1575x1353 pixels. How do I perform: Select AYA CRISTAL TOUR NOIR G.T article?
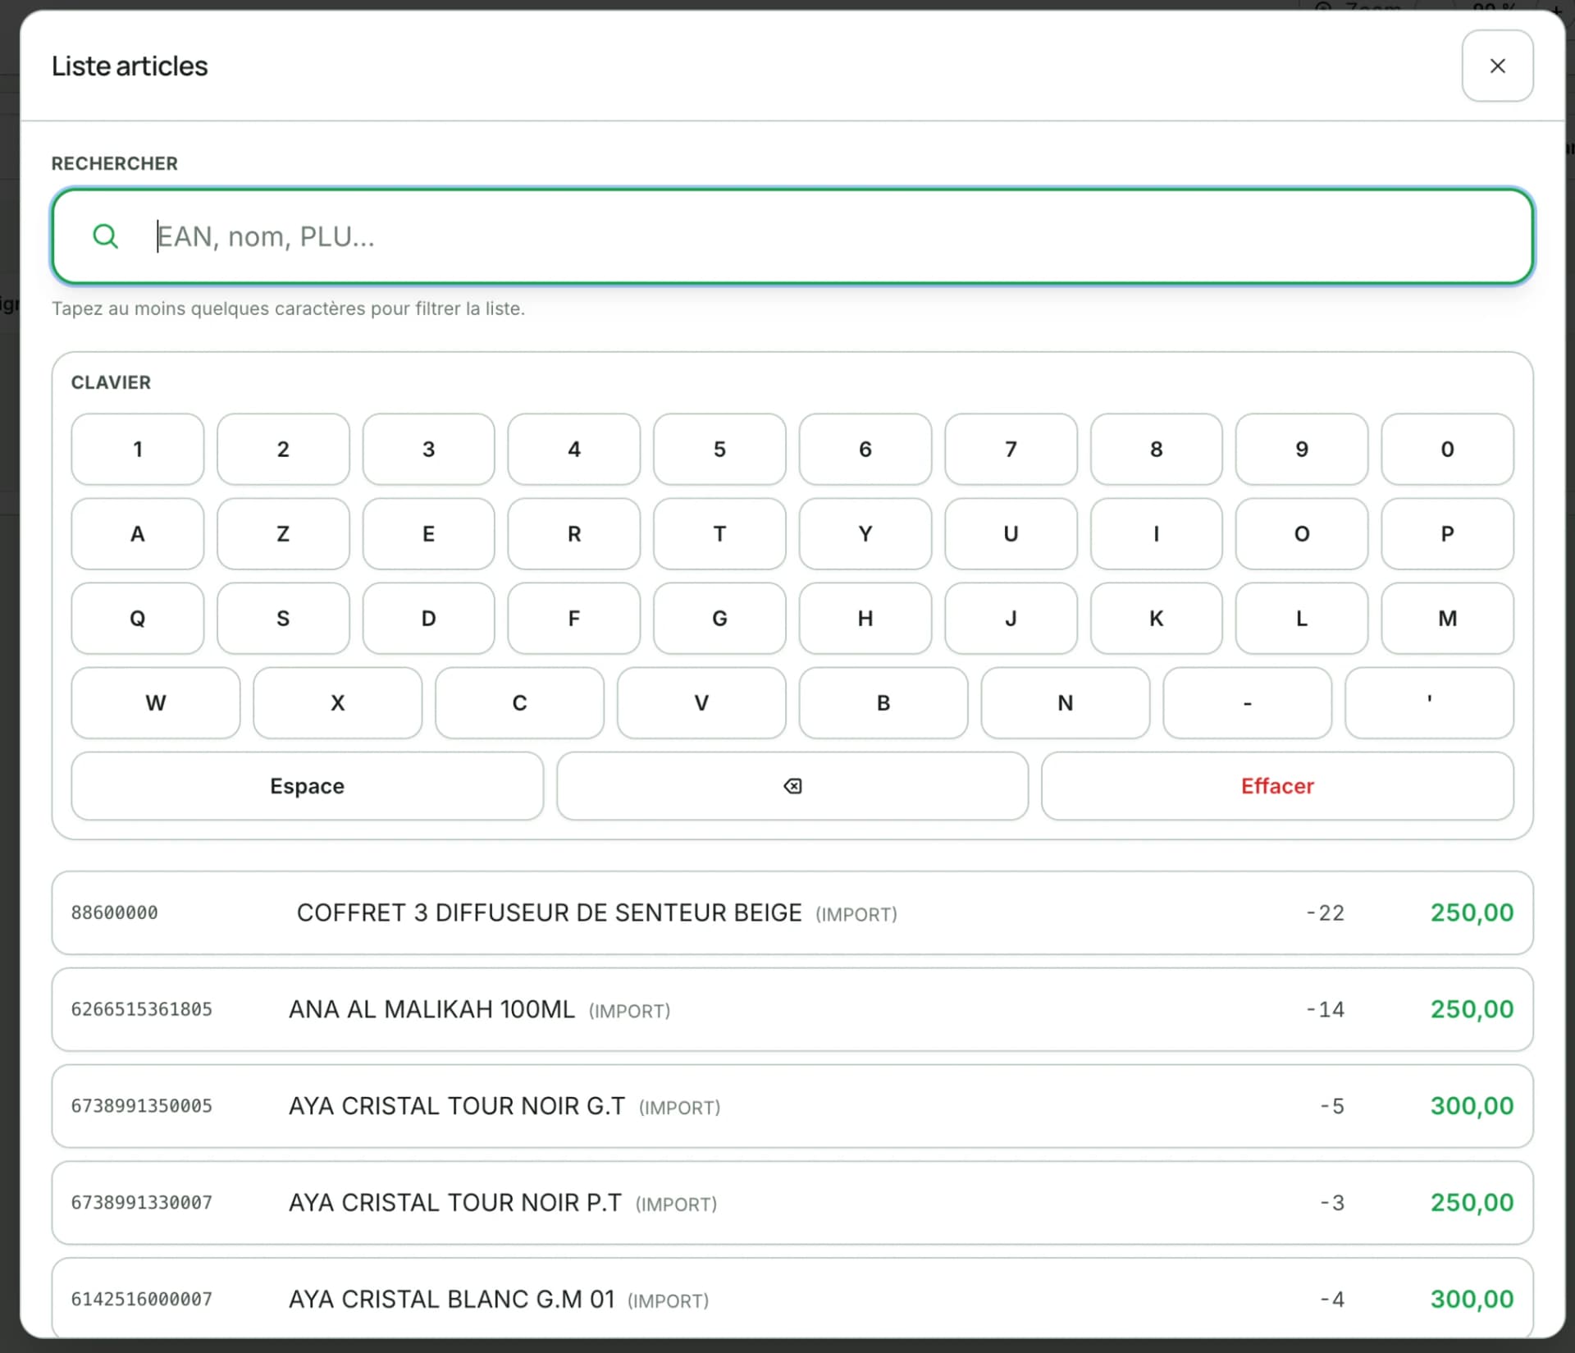coord(792,1107)
